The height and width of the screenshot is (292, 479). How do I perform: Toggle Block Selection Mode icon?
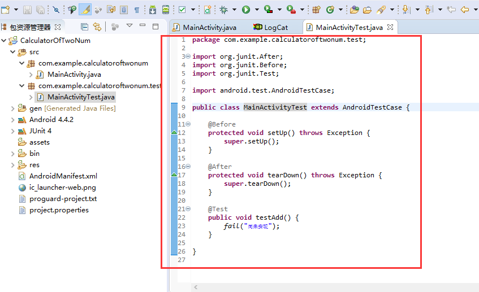[x=124, y=10]
